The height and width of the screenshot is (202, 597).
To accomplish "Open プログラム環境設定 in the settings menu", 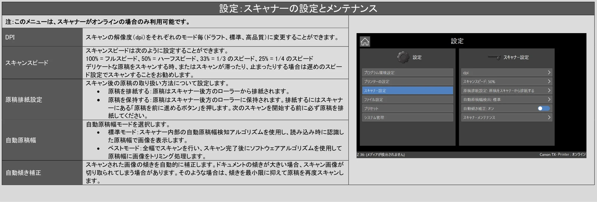I will click(x=407, y=73).
